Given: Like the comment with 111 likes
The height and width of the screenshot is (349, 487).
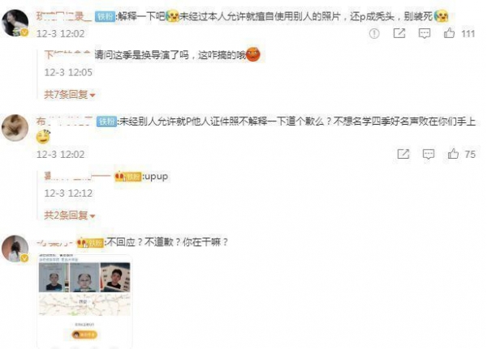Looking at the screenshot, I should [x=449, y=33].
